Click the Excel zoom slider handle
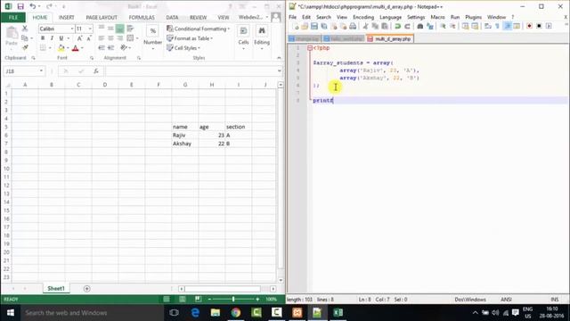This screenshot has height=321, width=570. tap(233, 300)
